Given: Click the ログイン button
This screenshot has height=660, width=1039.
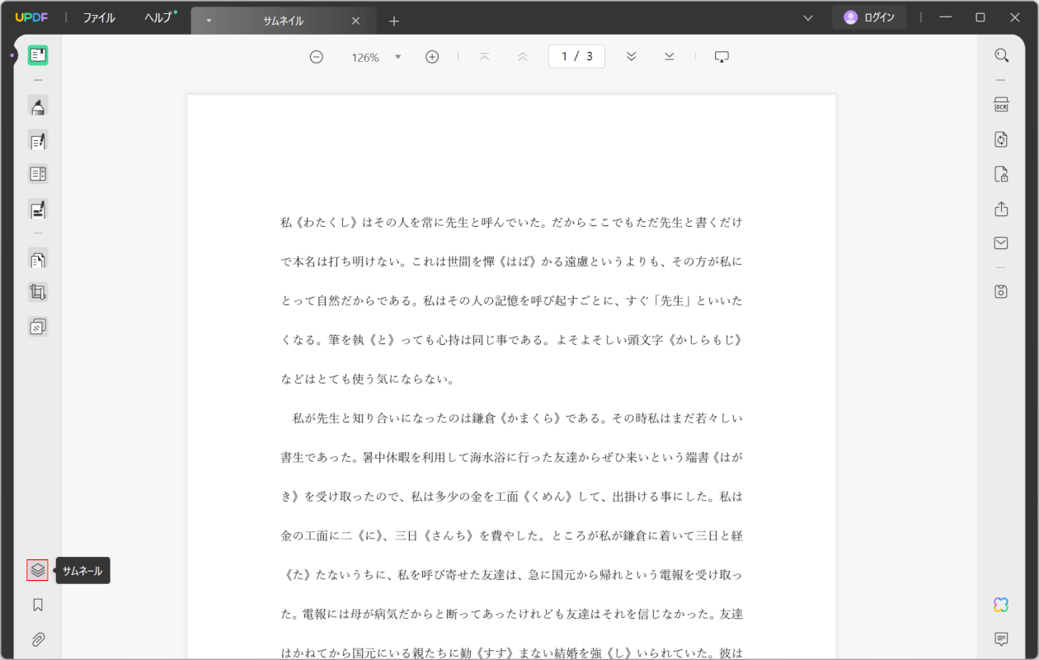Looking at the screenshot, I should (x=869, y=17).
